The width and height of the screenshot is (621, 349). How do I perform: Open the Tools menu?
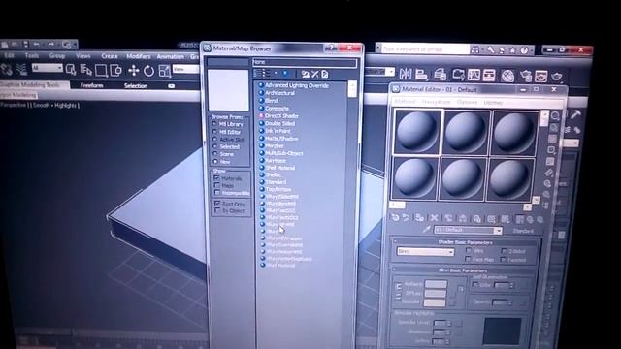click(x=32, y=55)
